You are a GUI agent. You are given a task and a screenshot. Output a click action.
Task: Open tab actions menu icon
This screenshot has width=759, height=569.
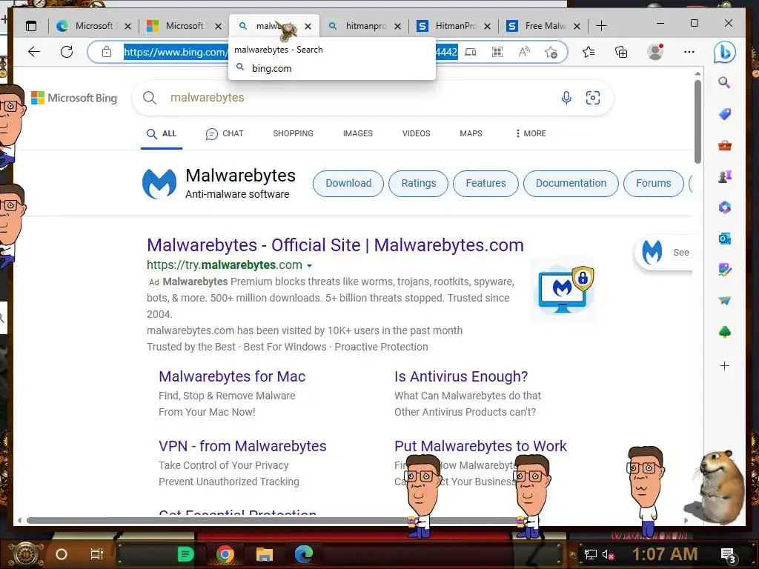(31, 26)
